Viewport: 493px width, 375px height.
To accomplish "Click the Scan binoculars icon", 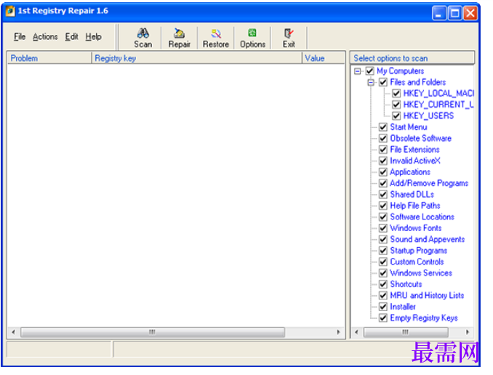I will 143,33.
